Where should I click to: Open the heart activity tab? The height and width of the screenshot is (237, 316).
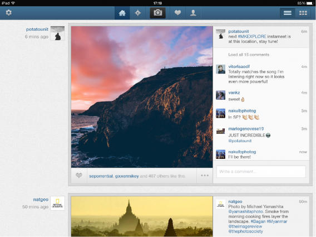pyautogui.click(x=177, y=13)
